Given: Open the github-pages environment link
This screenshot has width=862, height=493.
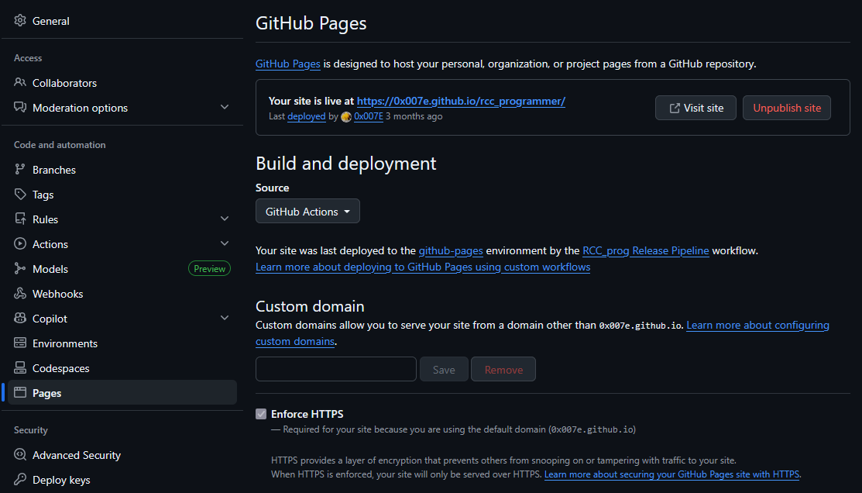Looking at the screenshot, I should (451, 251).
